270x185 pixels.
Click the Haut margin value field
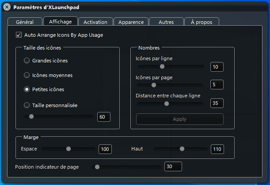pos(217,149)
